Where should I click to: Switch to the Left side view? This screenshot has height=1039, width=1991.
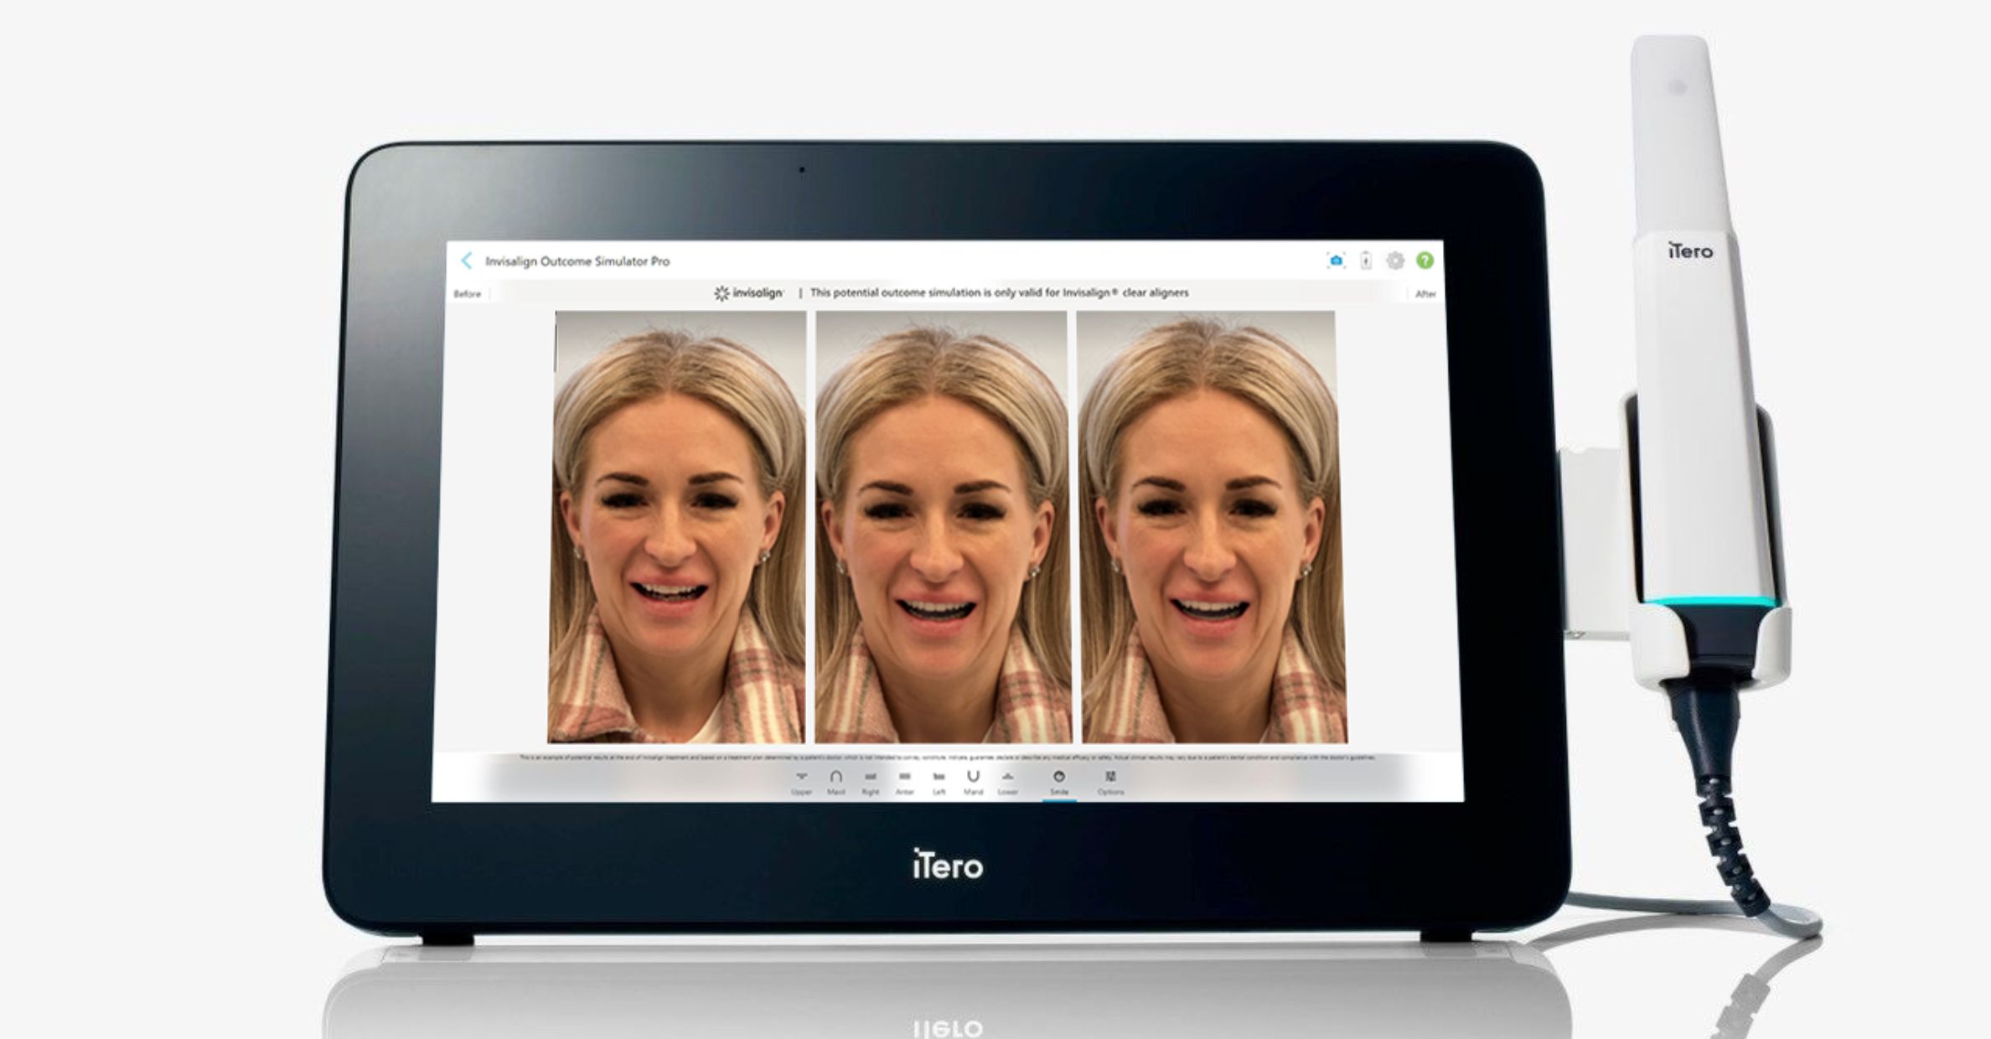939,783
